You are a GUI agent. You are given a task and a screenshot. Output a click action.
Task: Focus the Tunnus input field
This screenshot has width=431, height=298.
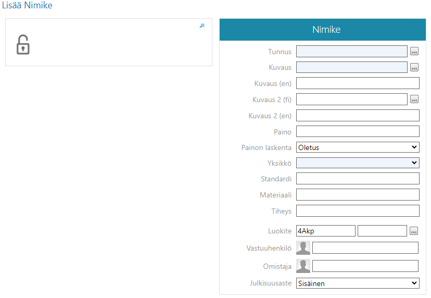[x=351, y=51]
